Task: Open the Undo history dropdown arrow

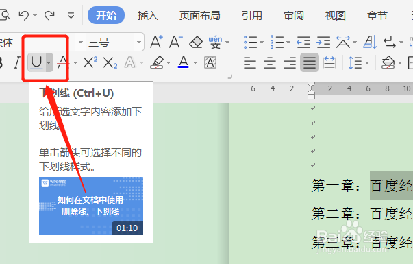Action: click(35, 16)
